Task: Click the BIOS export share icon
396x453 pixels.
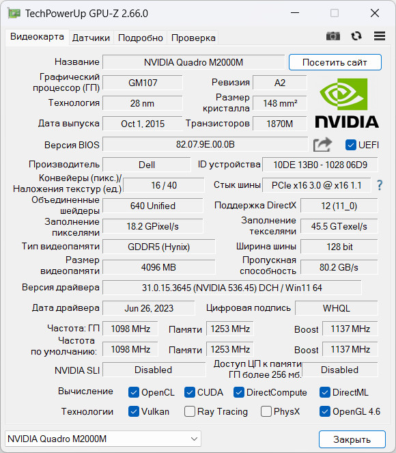Action: click(322, 144)
